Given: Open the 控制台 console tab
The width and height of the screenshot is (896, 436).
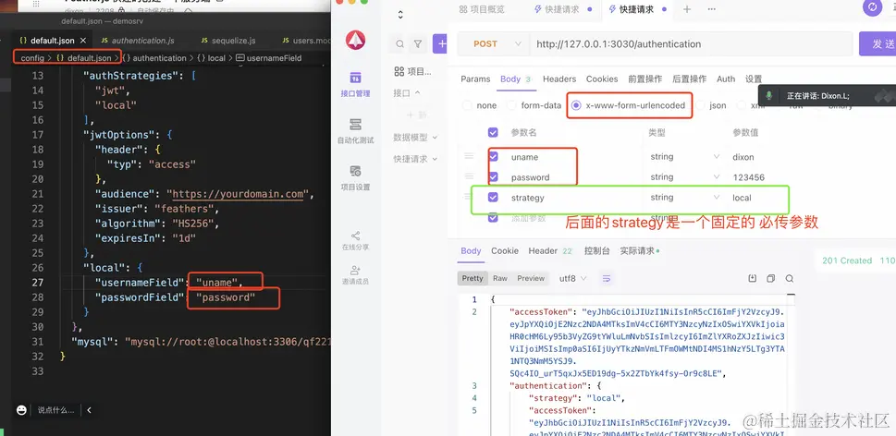Looking at the screenshot, I should [597, 250].
